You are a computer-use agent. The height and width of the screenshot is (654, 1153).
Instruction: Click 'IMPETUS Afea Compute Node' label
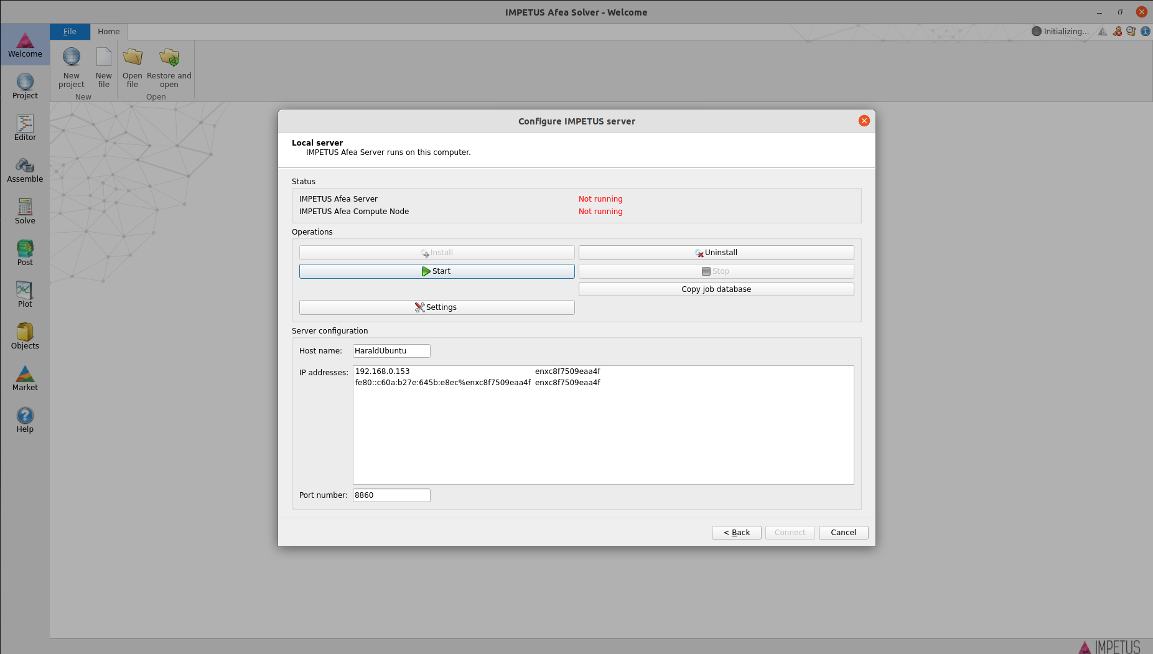point(354,212)
